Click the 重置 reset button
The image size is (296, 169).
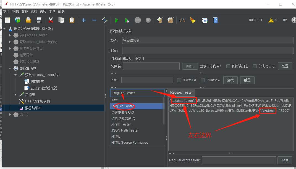tap(247, 80)
